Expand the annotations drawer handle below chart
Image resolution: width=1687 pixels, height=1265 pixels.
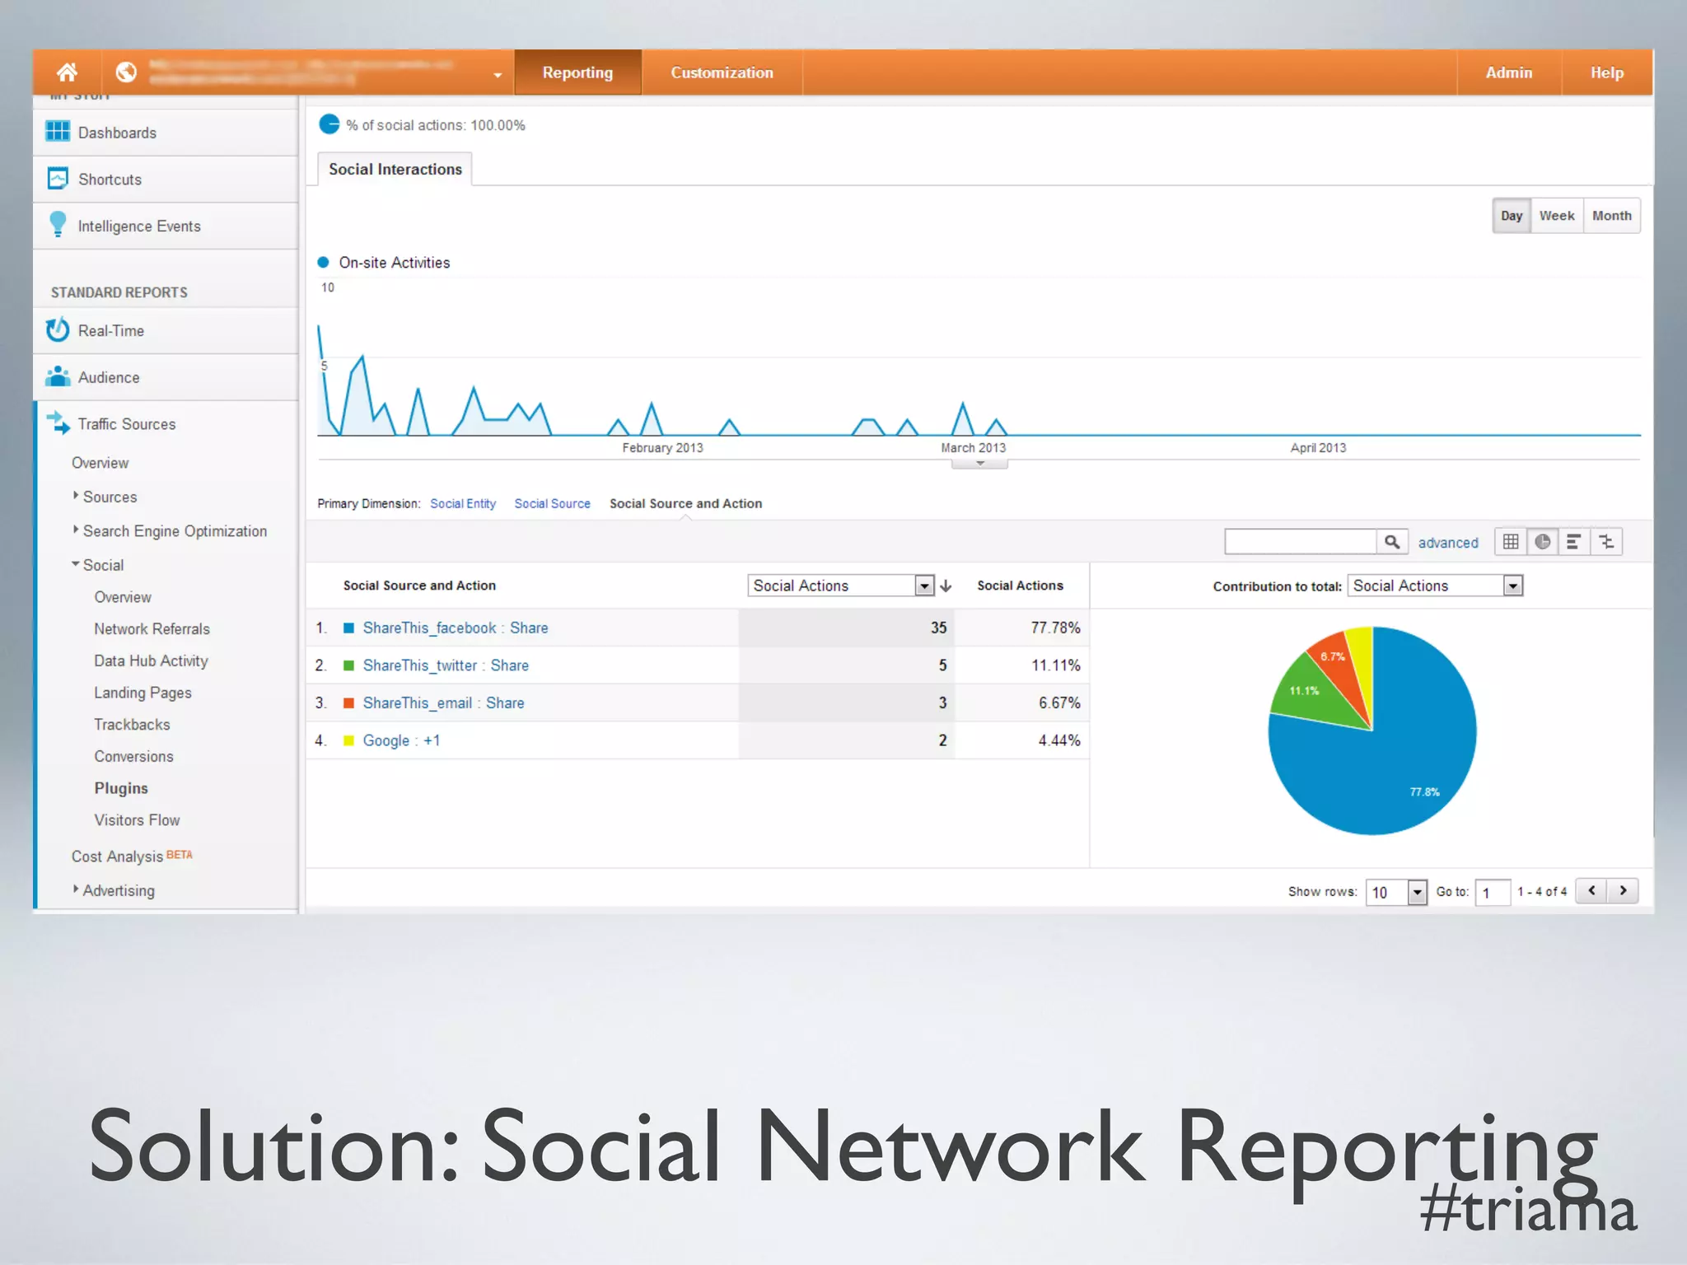coord(979,464)
